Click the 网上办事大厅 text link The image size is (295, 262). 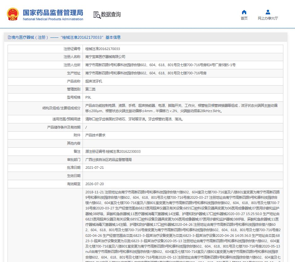click(268, 18)
